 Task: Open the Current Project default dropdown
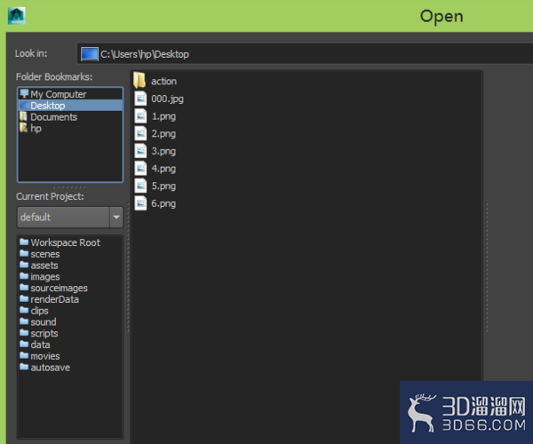[70, 217]
